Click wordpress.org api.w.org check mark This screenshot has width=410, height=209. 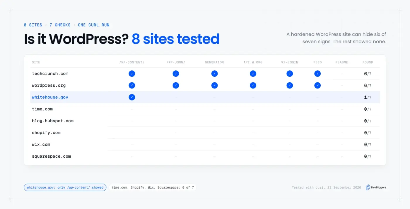[253, 86]
